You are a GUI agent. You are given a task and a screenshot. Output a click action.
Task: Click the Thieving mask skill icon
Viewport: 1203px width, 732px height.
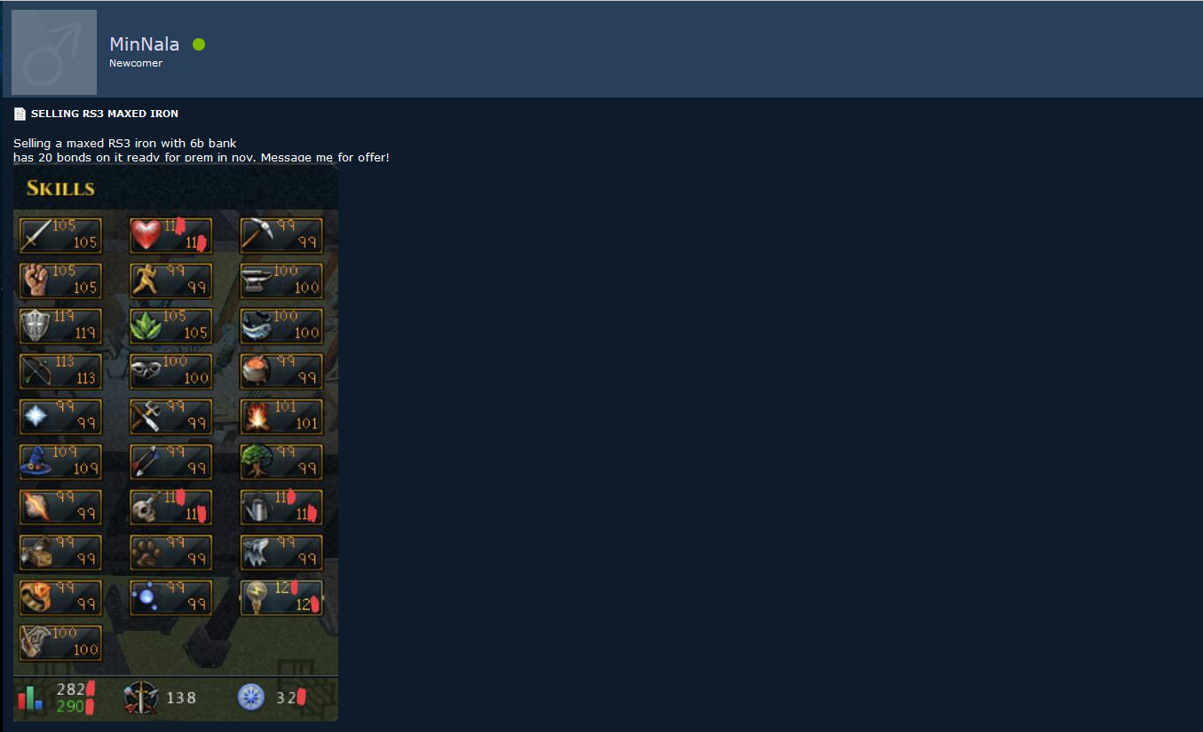click(x=146, y=371)
